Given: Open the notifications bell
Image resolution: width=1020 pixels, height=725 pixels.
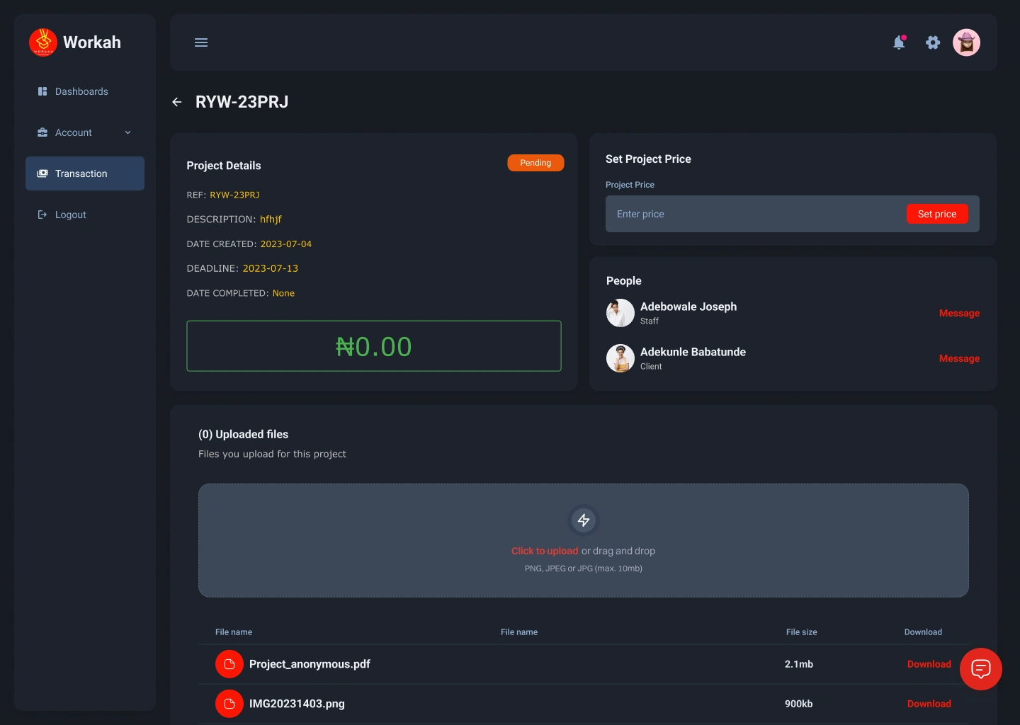Looking at the screenshot, I should click(900, 42).
